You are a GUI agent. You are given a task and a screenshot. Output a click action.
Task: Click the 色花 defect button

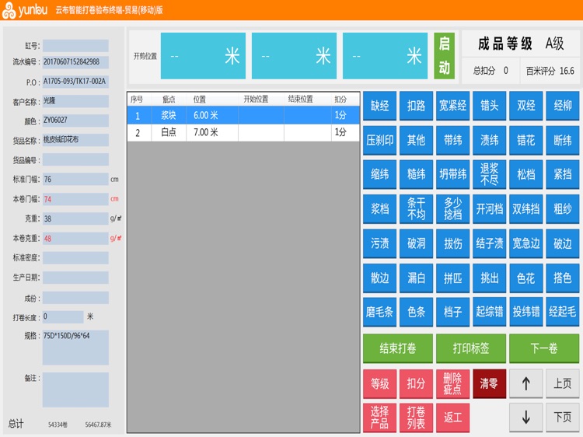pyautogui.click(x=525, y=278)
